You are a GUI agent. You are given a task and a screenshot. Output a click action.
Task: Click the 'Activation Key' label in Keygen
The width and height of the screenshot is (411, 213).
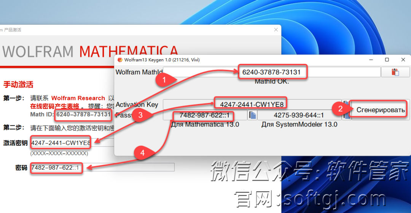137,105
